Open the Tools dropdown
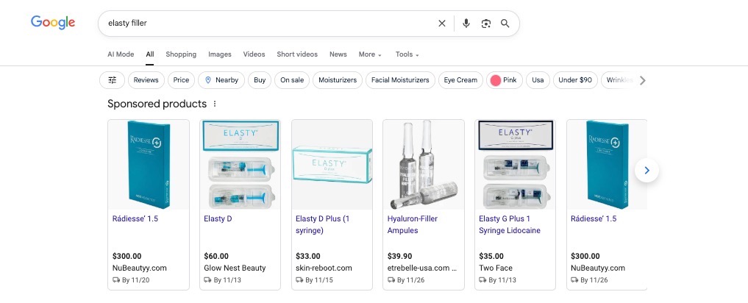 pos(407,54)
